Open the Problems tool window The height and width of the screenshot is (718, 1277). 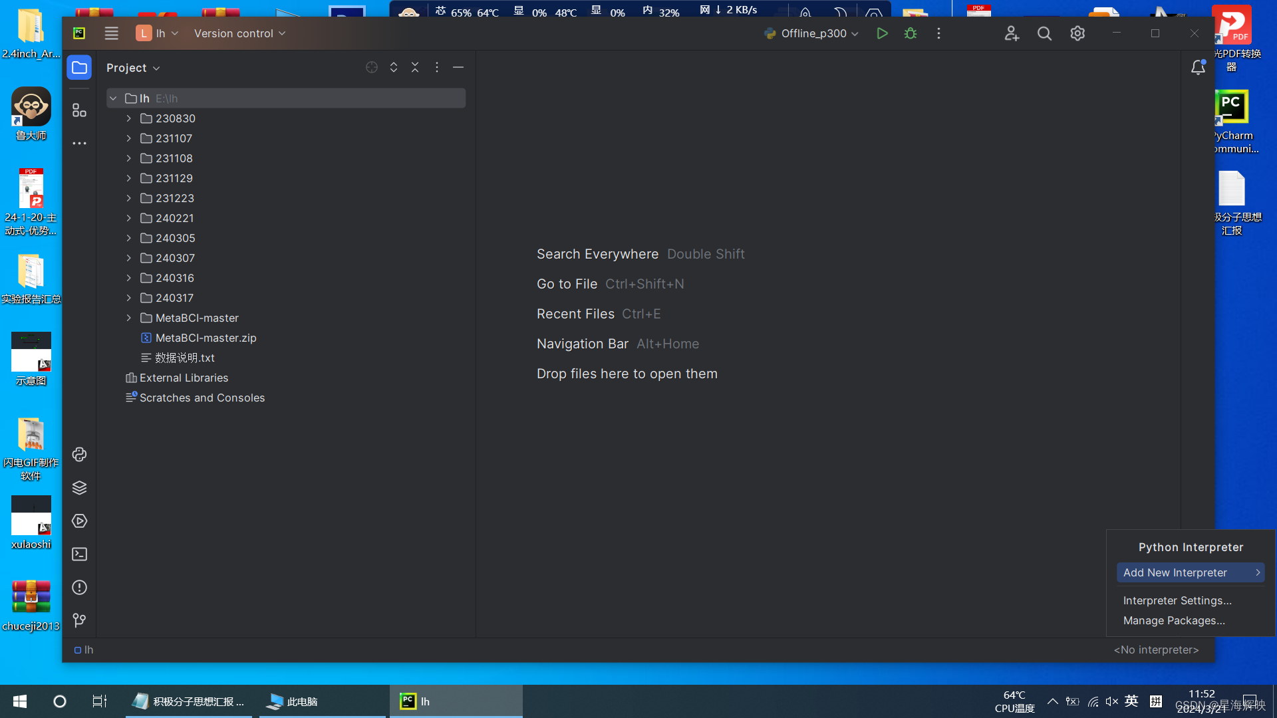point(79,588)
